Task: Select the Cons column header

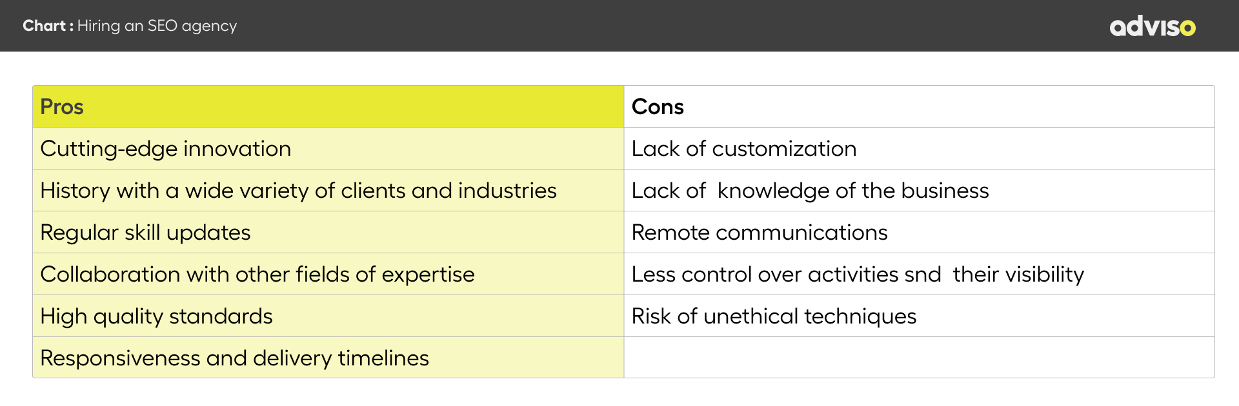Action: tap(658, 106)
